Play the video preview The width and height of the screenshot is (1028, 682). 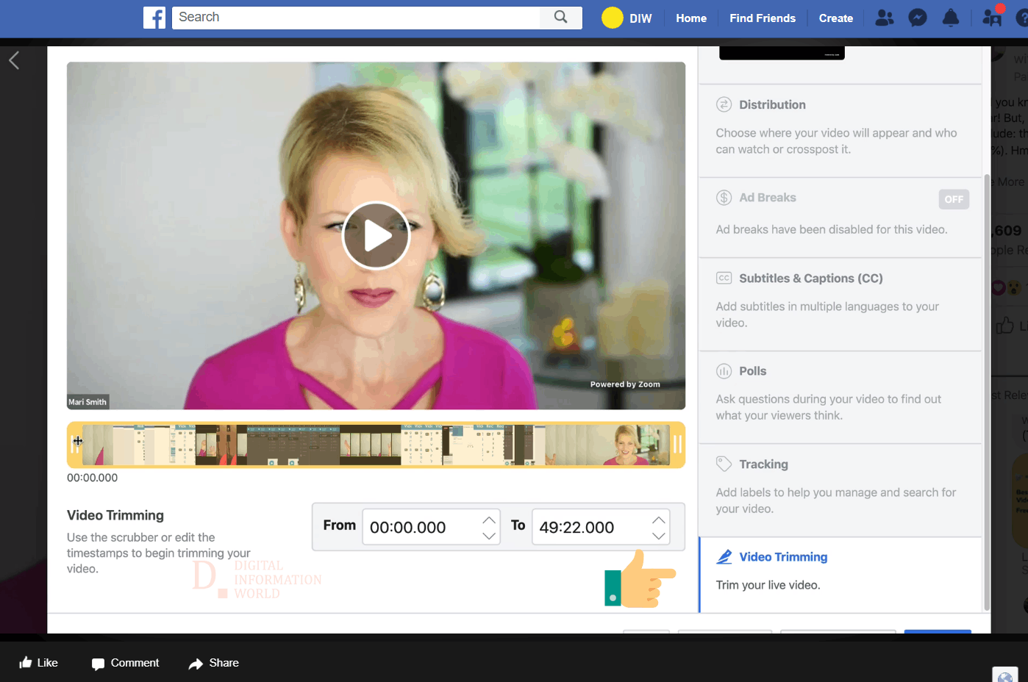coord(376,236)
